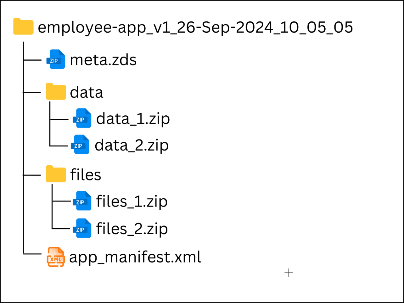
Task: Click the meta.zds ZIP file icon
Action: (x=56, y=59)
